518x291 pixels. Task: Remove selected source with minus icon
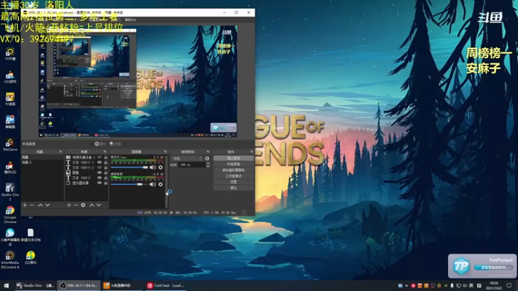tap(76, 205)
